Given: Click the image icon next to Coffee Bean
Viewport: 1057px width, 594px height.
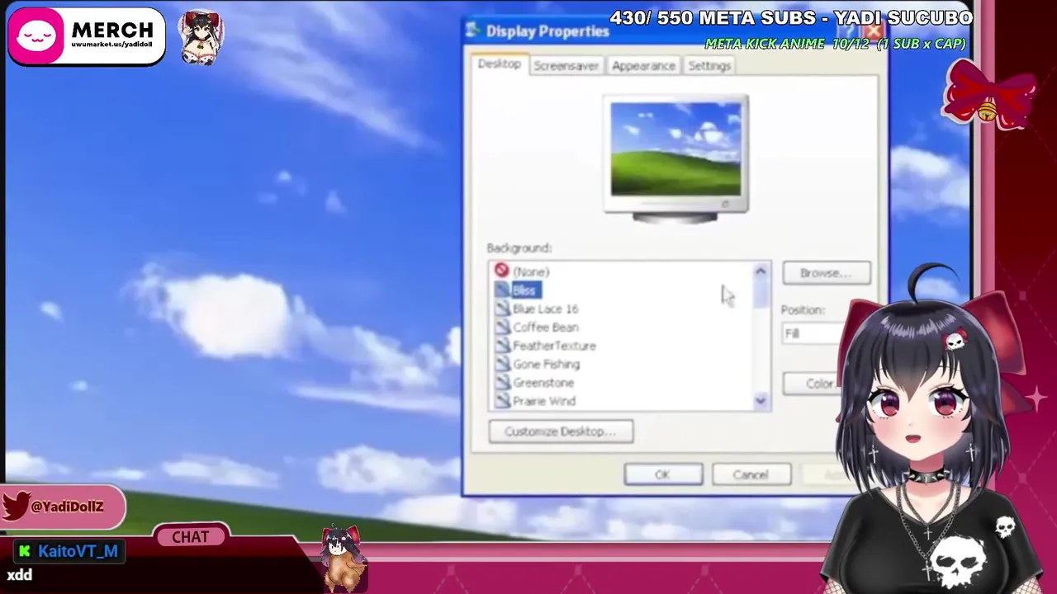Looking at the screenshot, I should tap(501, 327).
